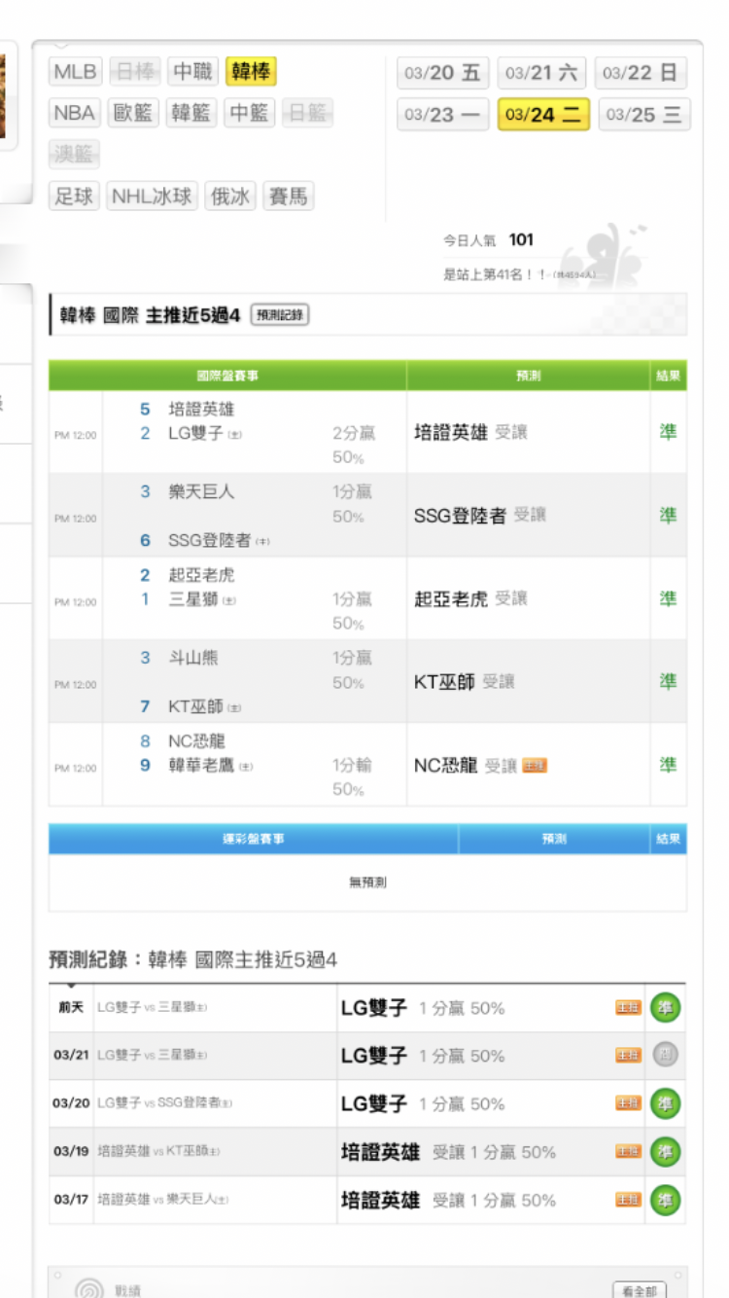Click the green 準 result for 培證英雄 受讓
The height and width of the screenshot is (1298, 729).
[668, 432]
